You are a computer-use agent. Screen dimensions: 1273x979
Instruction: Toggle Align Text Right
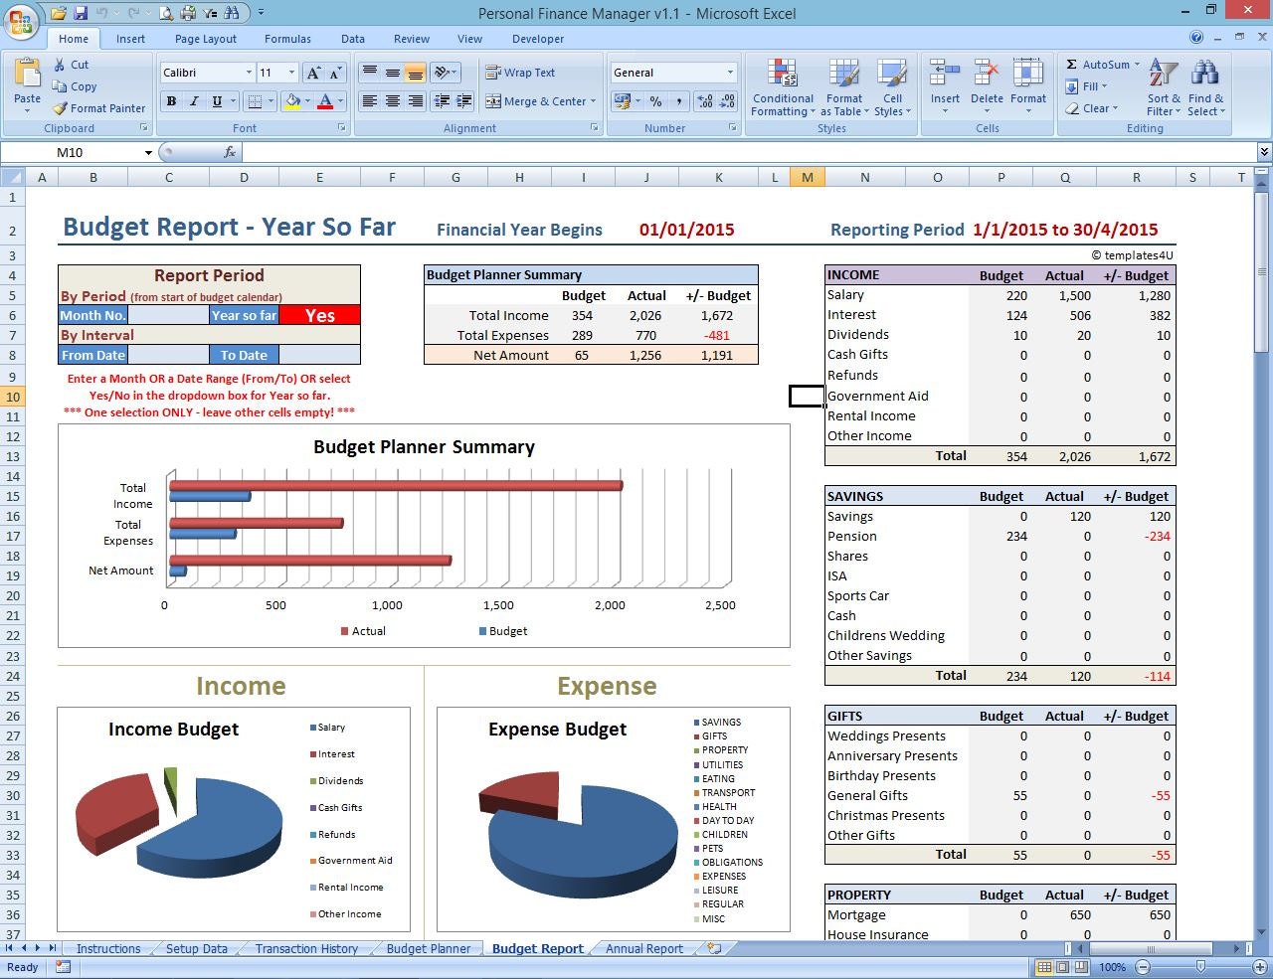(x=416, y=101)
